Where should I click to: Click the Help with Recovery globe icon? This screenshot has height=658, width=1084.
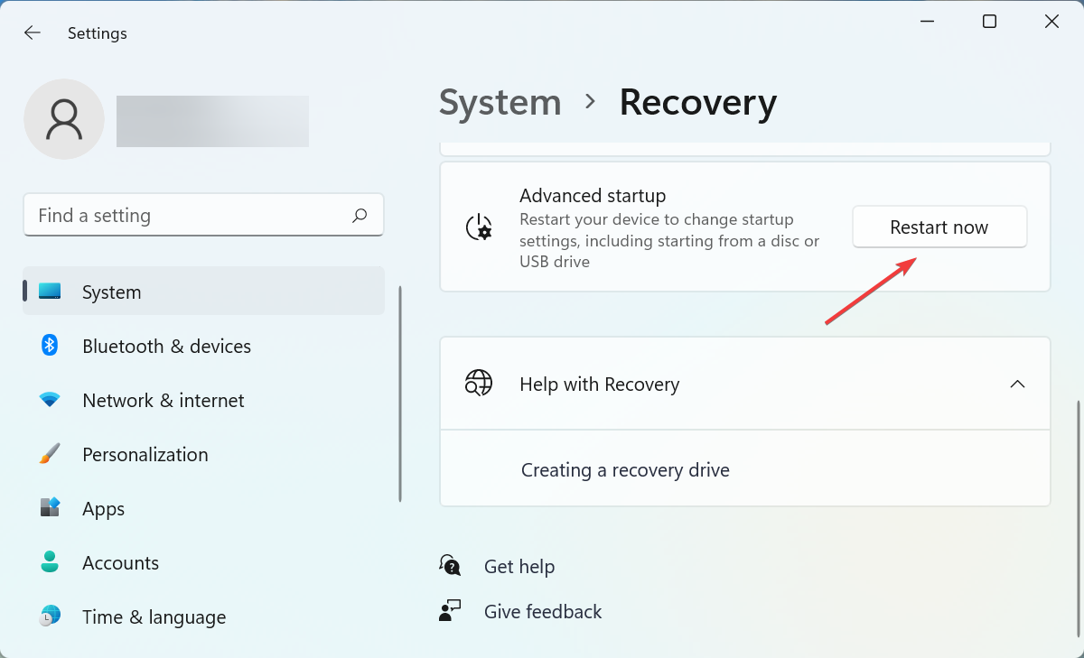479,384
